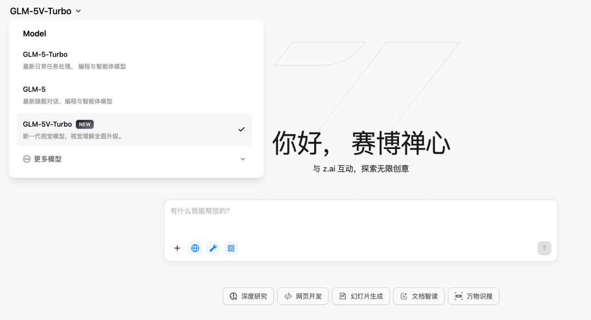Click the plus icon to add an attachment

coord(177,248)
